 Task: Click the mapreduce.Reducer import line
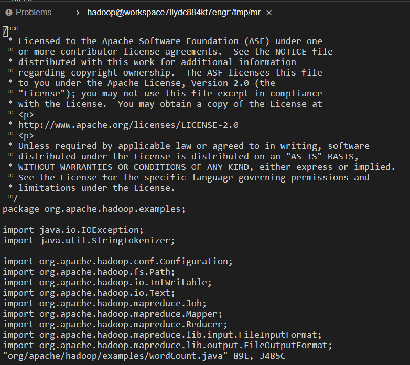tap(115, 325)
